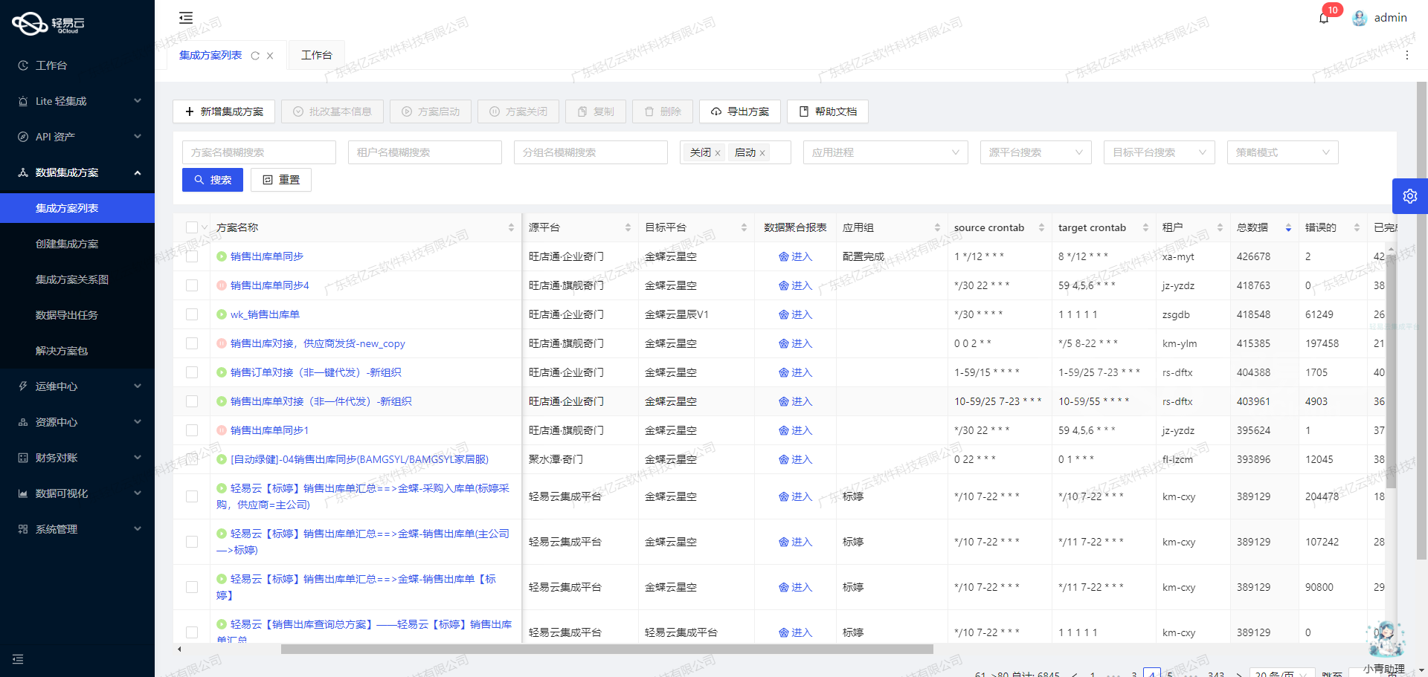Screen dimensions: 1428x677
Task: Open 进入 report for 销售出库单同步
Action: click(795, 256)
